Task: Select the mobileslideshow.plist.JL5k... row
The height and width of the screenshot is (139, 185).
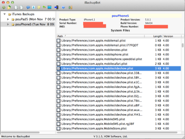Action: [x=119, y=91]
